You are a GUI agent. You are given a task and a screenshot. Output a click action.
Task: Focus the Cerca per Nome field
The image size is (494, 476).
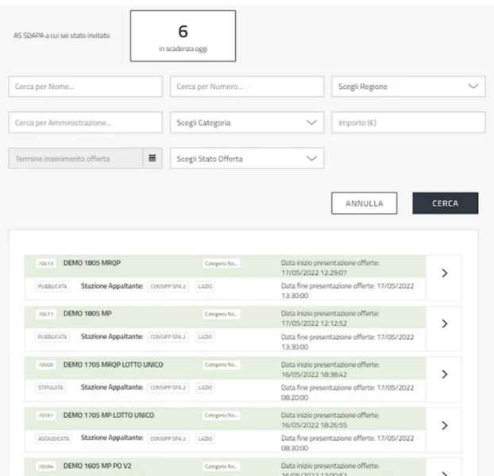(86, 87)
